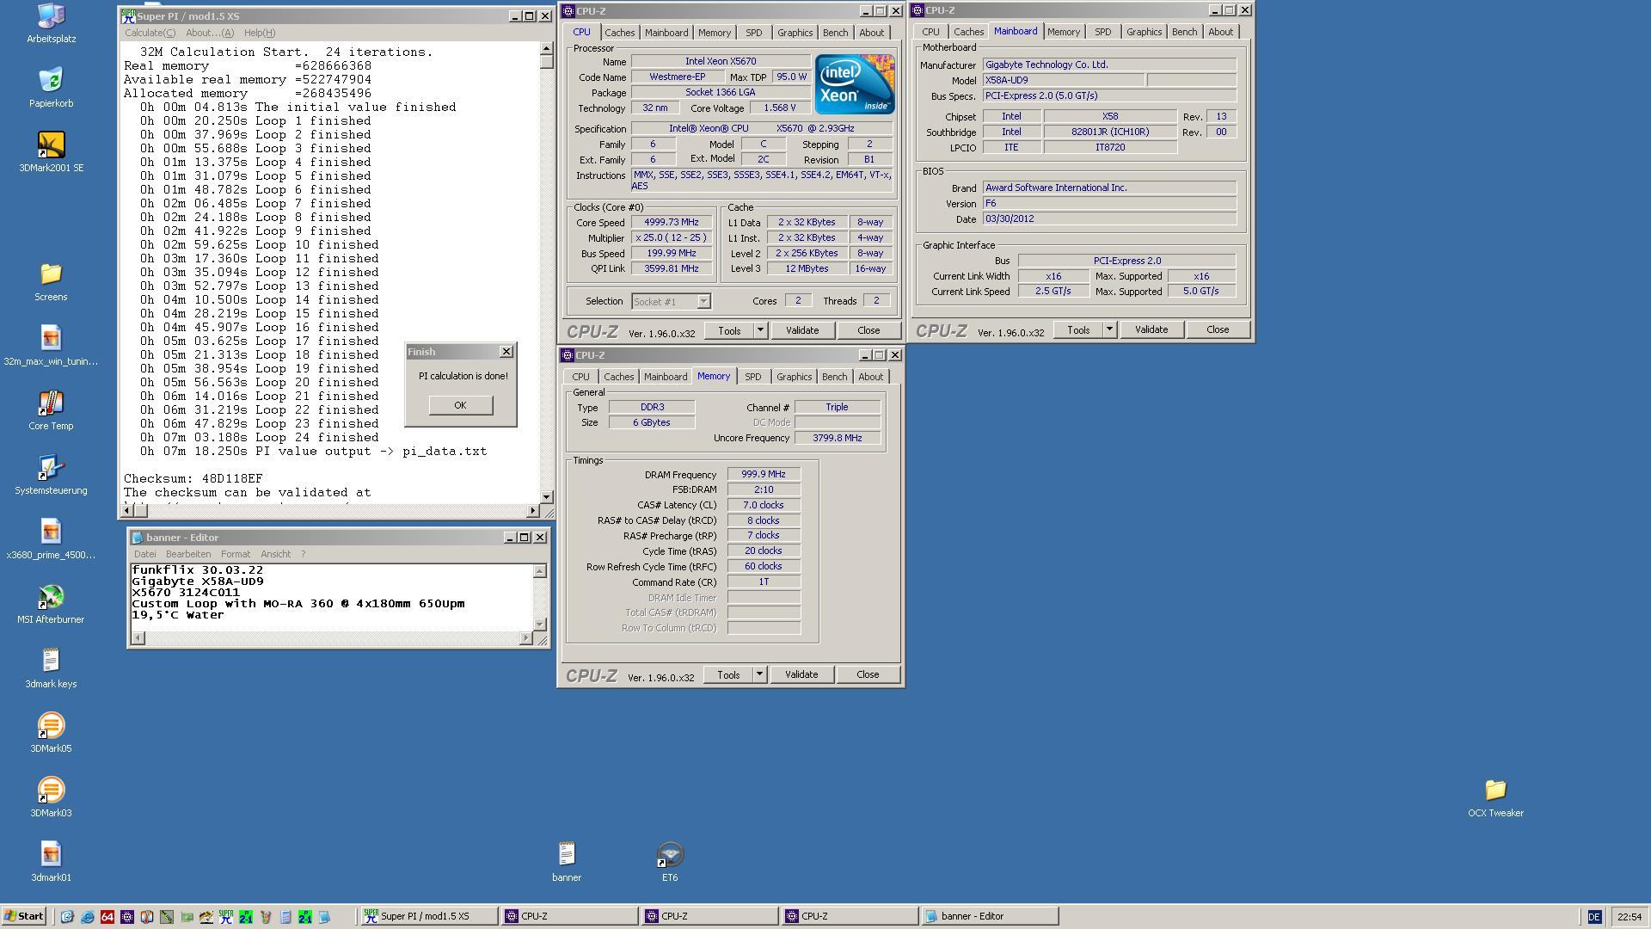Screen dimensions: 1651x929
Task: Click Editor horizontal scrollbar left arrow
Action: pyautogui.click(x=138, y=638)
